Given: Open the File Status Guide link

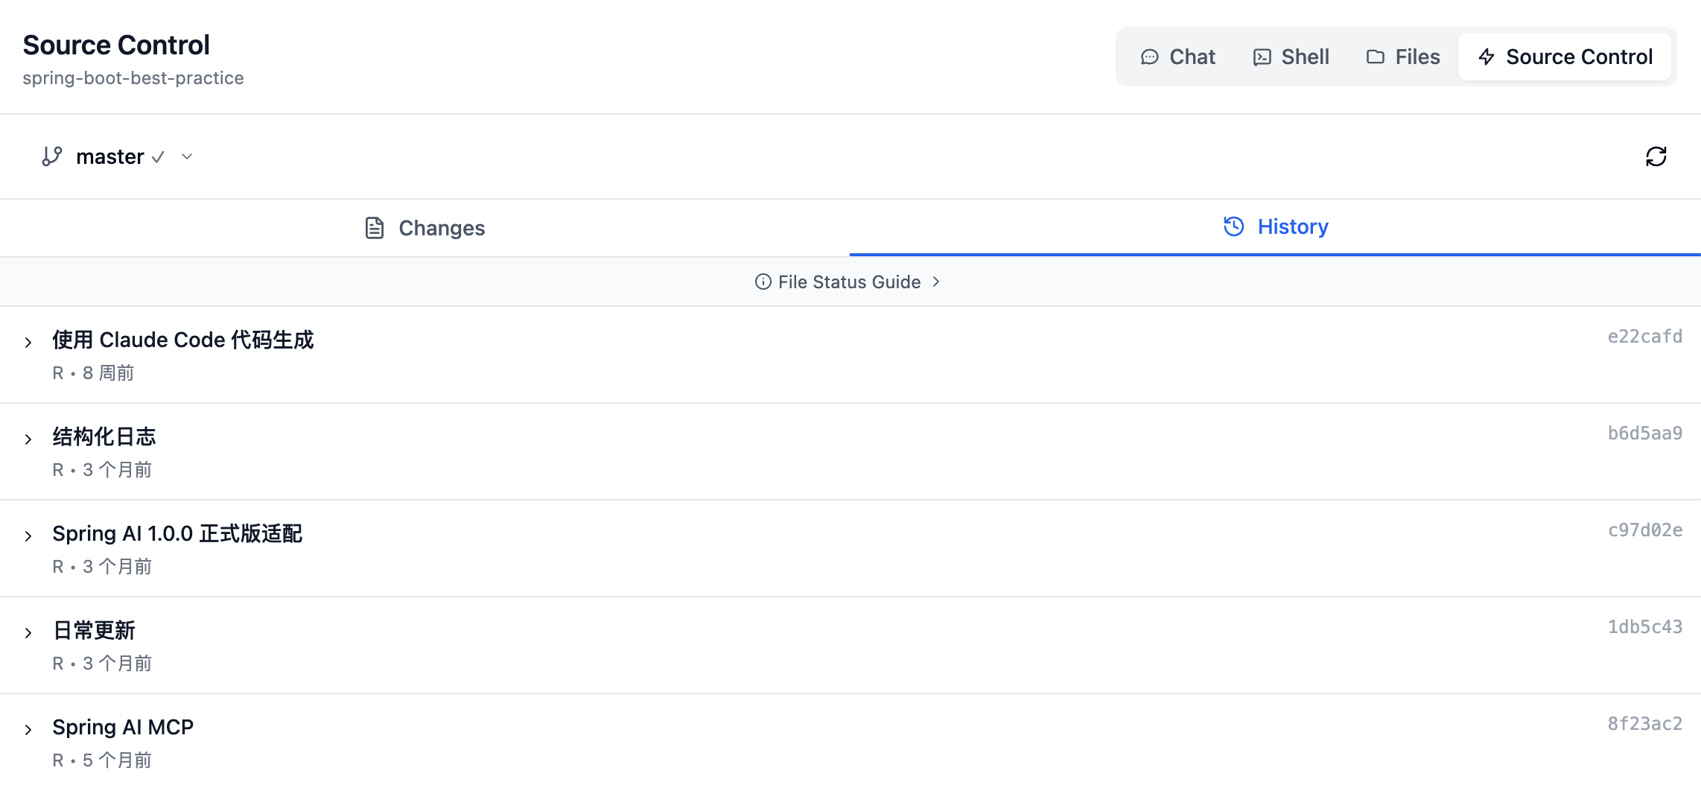Looking at the screenshot, I should (849, 282).
